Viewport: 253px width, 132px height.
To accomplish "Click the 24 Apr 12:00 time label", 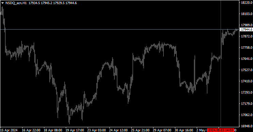I will [x=118, y=130].
